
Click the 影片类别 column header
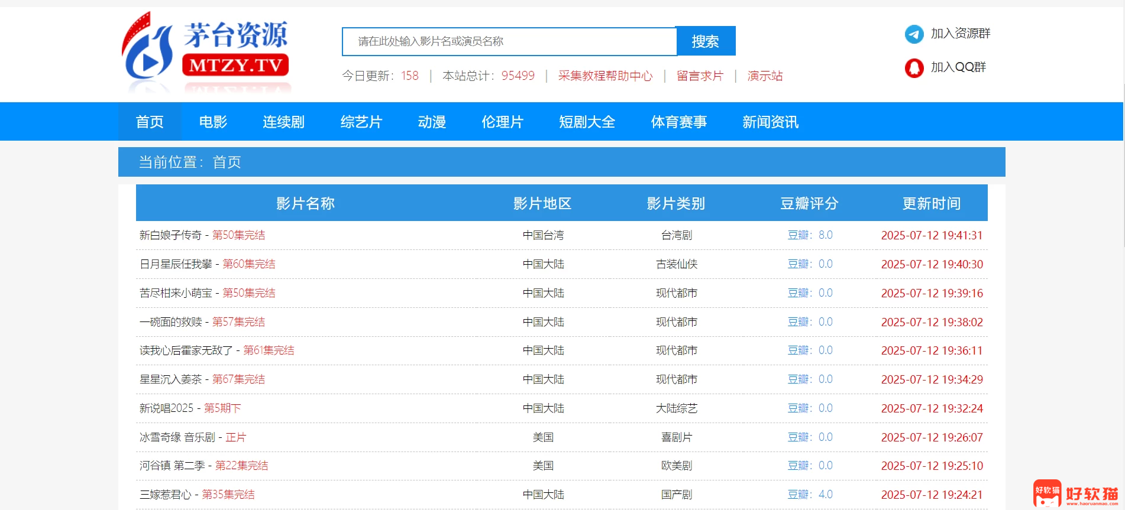(x=676, y=203)
